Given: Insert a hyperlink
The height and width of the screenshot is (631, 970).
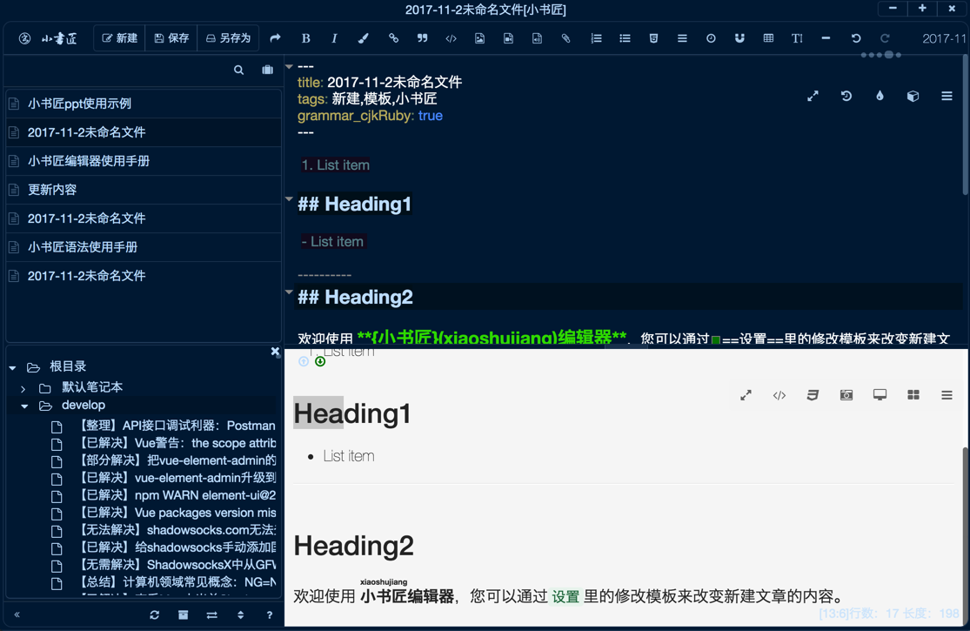Looking at the screenshot, I should 393,38.
